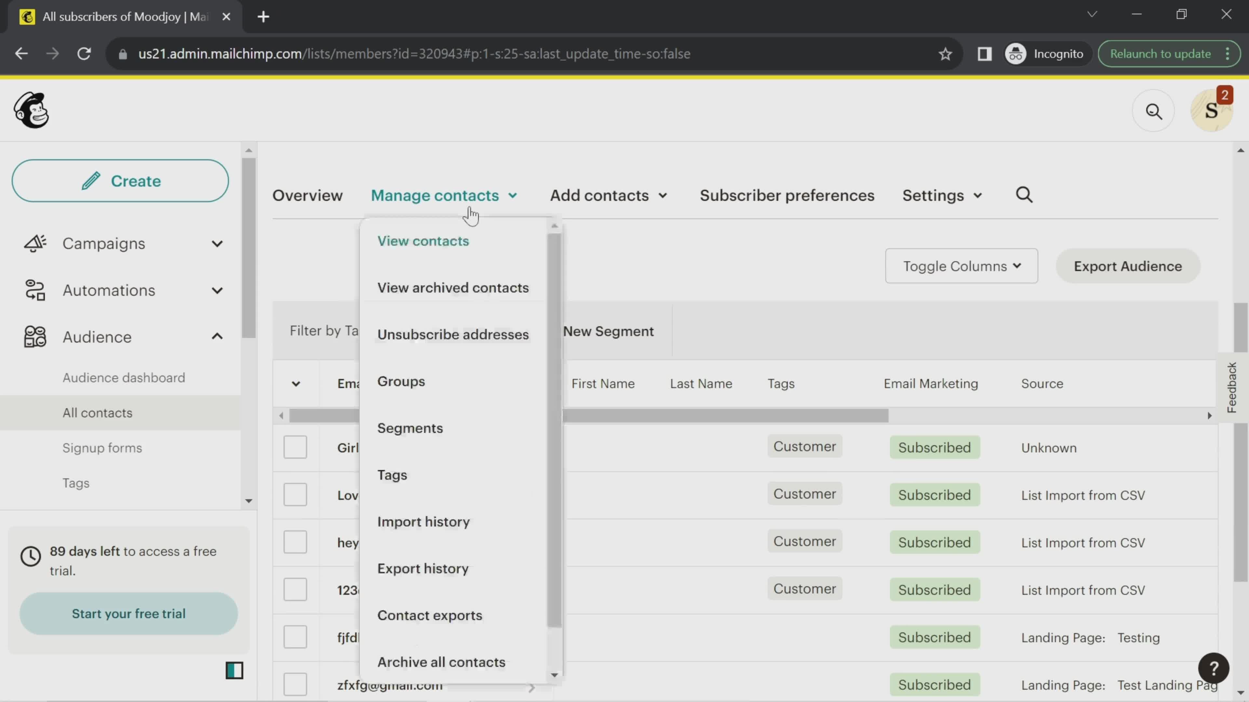Check the box for the hey contact row
The image size is (1249, 702).
pos(295,542)
